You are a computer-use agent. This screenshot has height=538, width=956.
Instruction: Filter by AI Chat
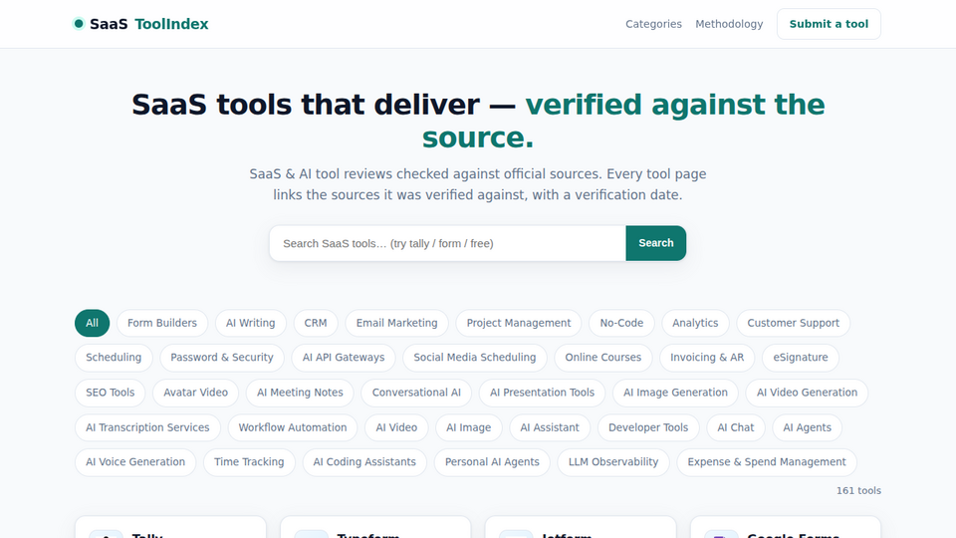click(736, 427)
